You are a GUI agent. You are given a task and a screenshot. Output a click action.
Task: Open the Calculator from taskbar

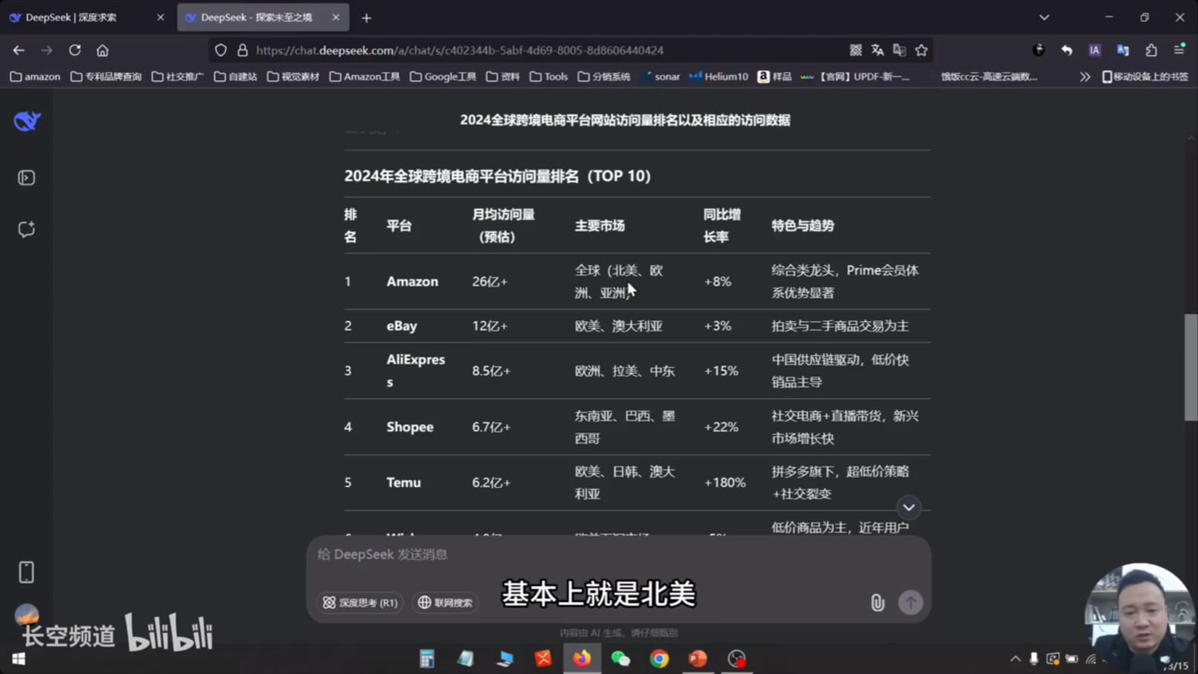[427, 659]
